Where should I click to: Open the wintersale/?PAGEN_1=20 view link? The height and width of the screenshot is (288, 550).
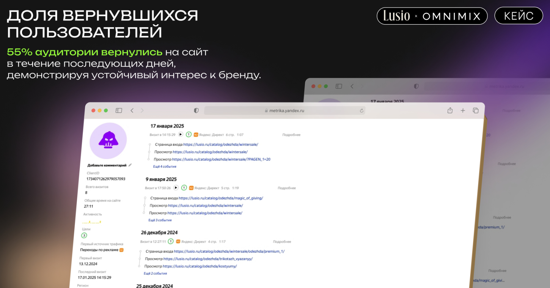pyautogui.click(x=221, y=159)
